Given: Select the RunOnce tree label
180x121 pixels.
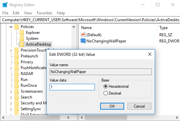Looking at the screenshot, I should coord(29,85).
